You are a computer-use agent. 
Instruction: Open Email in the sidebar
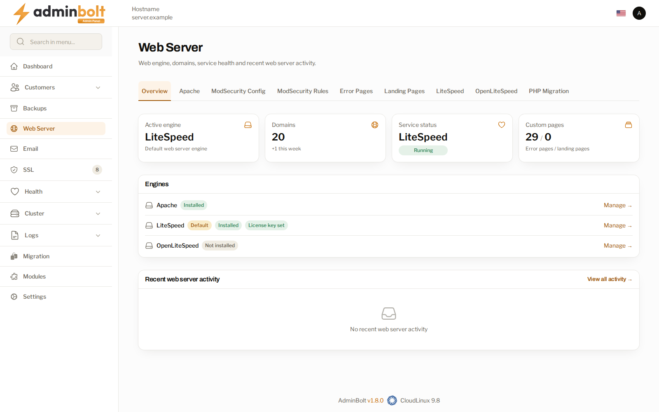pyautogui.click(x=56, y=149)
